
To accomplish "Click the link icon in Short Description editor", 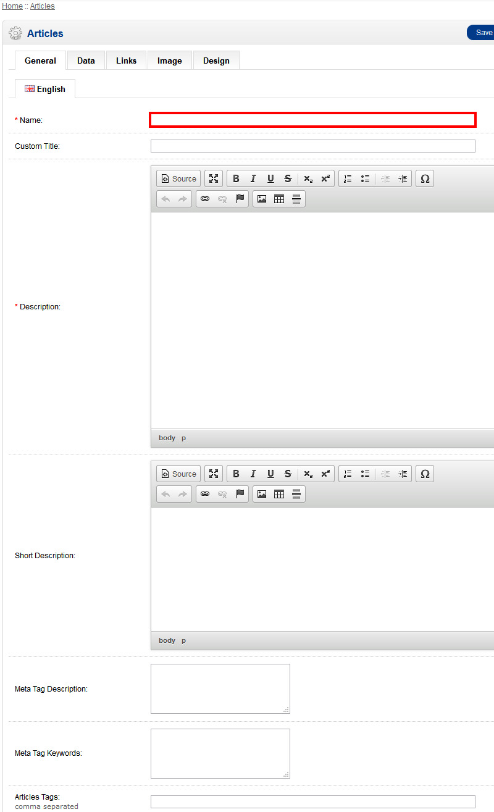I will pos(205,494).
